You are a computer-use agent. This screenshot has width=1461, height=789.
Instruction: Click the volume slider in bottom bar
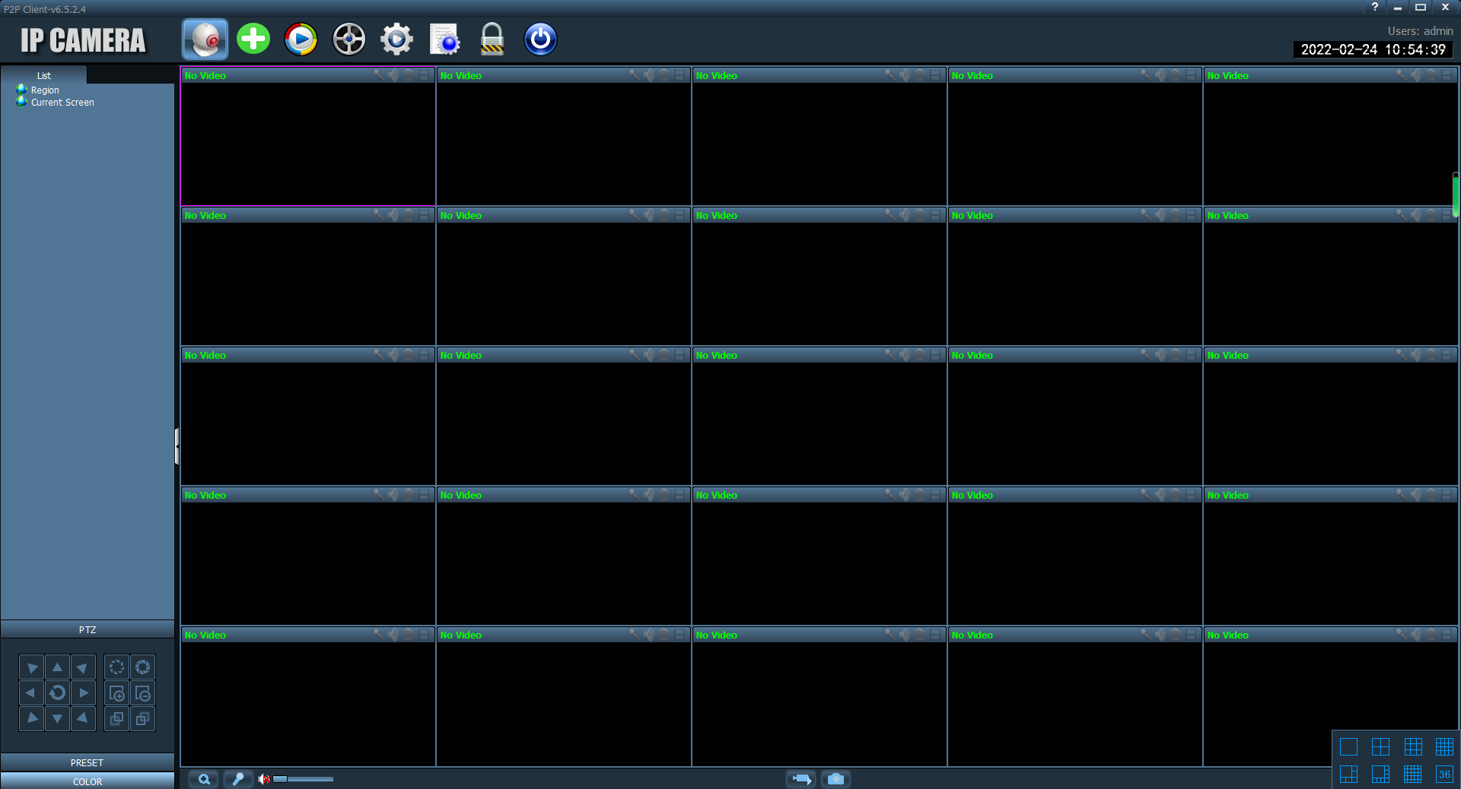pyautogui.click(x=304, y=779)
